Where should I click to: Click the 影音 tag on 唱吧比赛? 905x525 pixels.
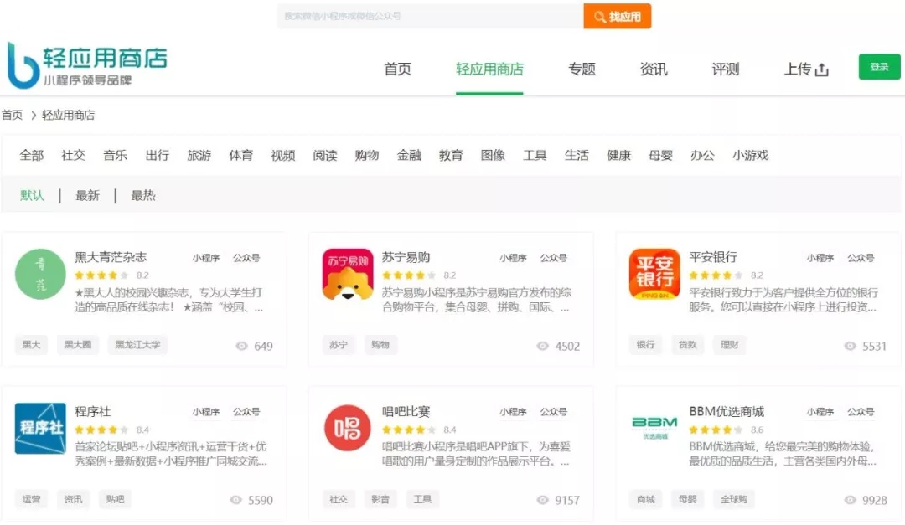(380, 499)
